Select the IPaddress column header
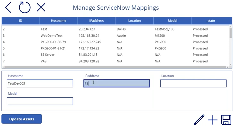This screenshot has width=234, height=126. point(97,21)
